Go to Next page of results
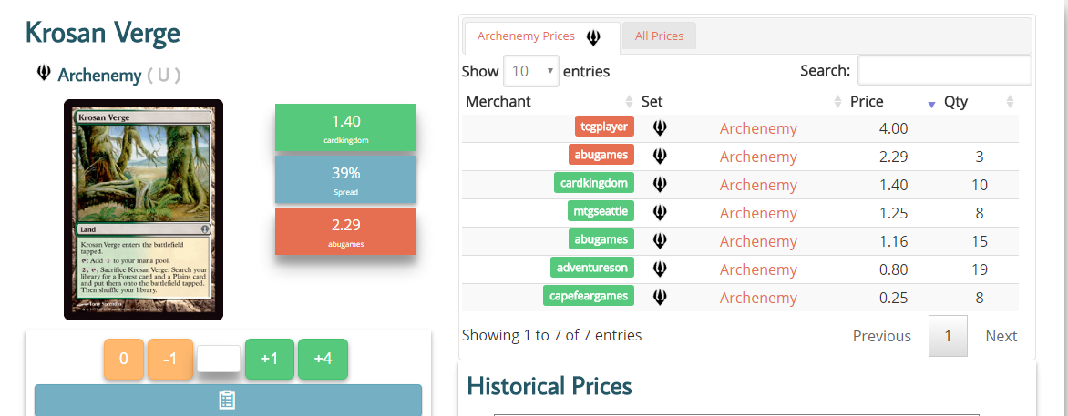Image resolution: width=1068 pixels, height=416 pixels. [1001, 336]
